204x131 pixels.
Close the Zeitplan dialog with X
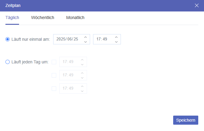click(197, 5)
